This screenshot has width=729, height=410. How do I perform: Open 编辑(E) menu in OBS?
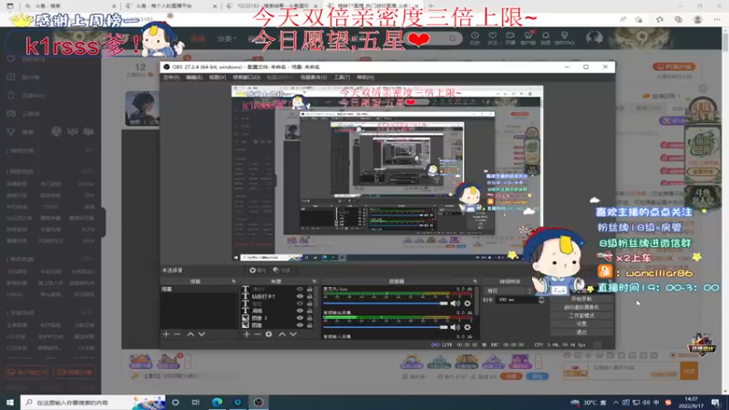[194, 77]
